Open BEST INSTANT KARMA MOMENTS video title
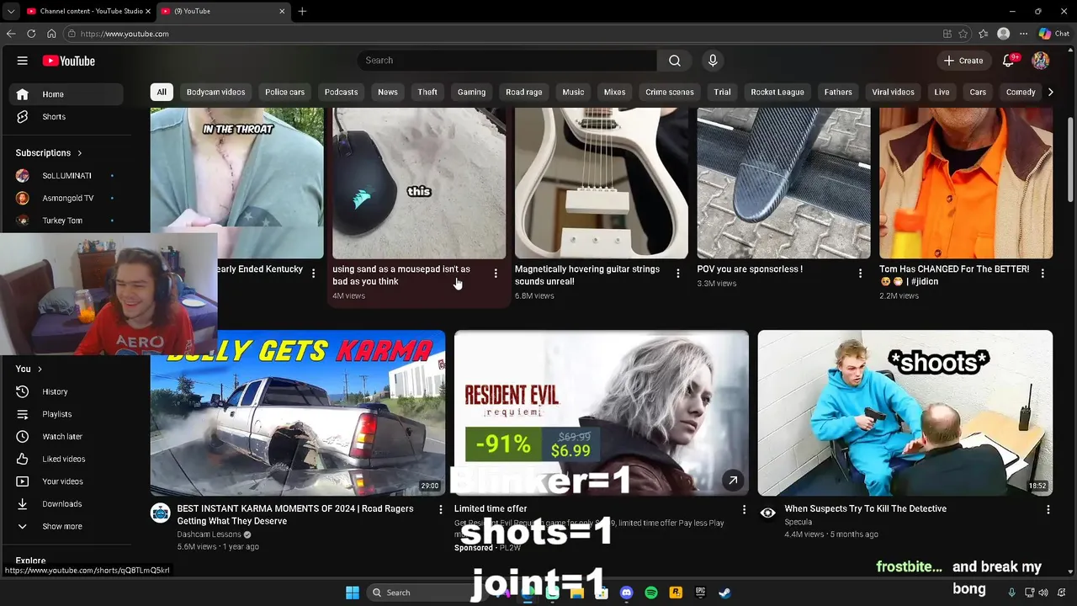1077x606 pixels. 295,515
